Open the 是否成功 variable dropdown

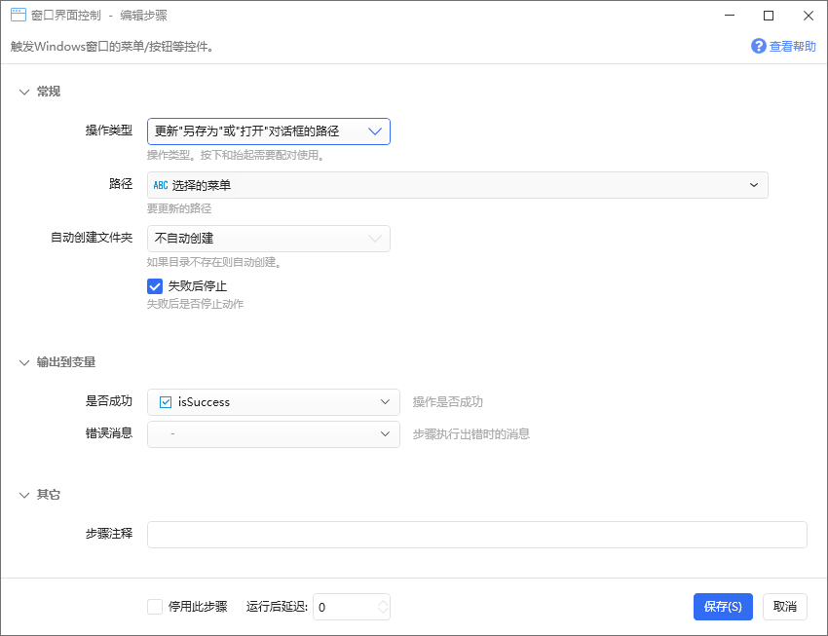(x=274, y=402)
